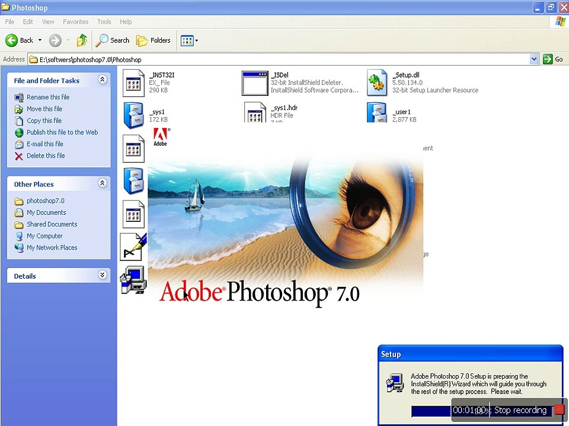Viewport: 569px width, 426px height.
Task: Select the setup computer installer icon
Action: pyautogui.click(x=133, y=279)
